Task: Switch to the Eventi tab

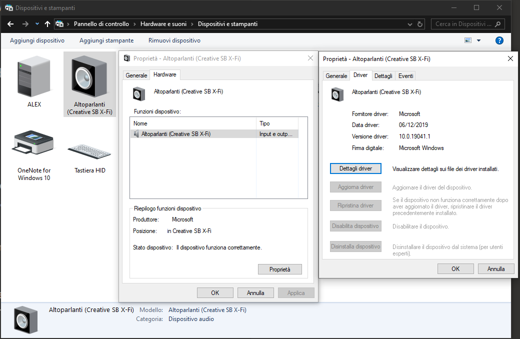Action: 405,76
